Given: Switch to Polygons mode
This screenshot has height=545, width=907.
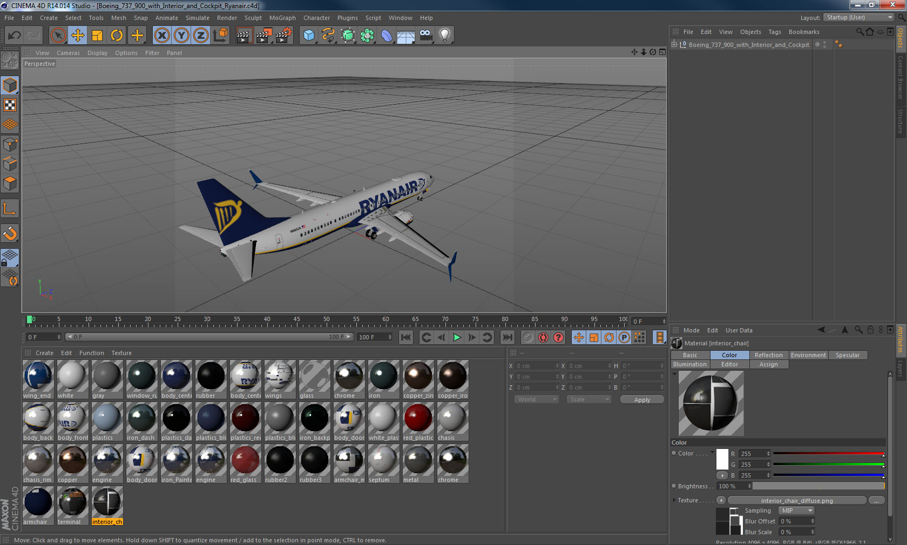Looking at the screenshot, I should point(10,183).
